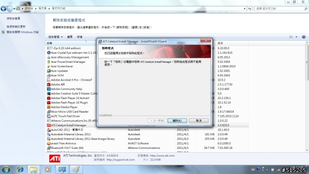Sort list by the Version column header
The height and width of the screenshot is (174, 309).
pos(232,43)
